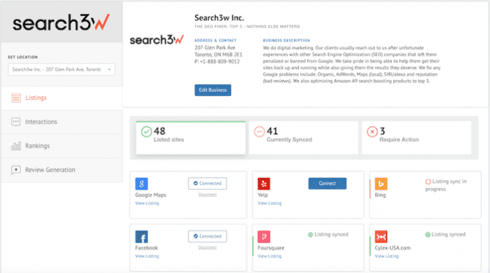This screenshot has height=273, width=490.
Task: Select the 3 Require Action tab
Action: click(x=416, y=137)
